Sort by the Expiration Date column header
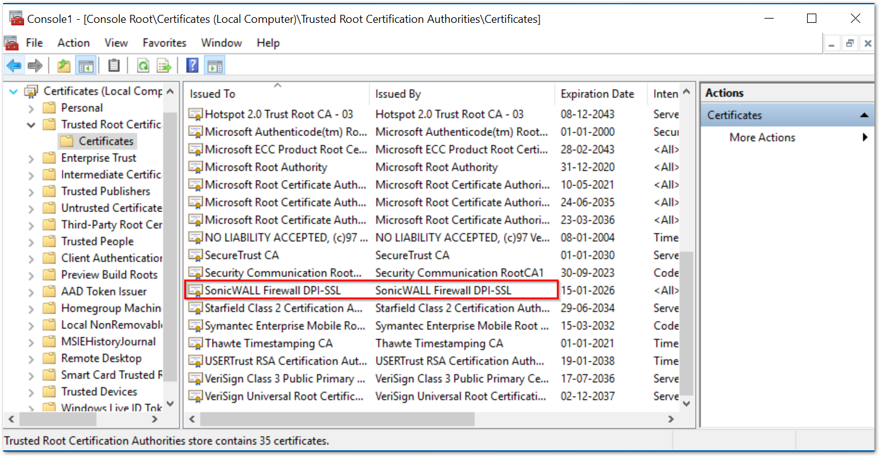Screen dimensions: 880x457 click(601, 93)
